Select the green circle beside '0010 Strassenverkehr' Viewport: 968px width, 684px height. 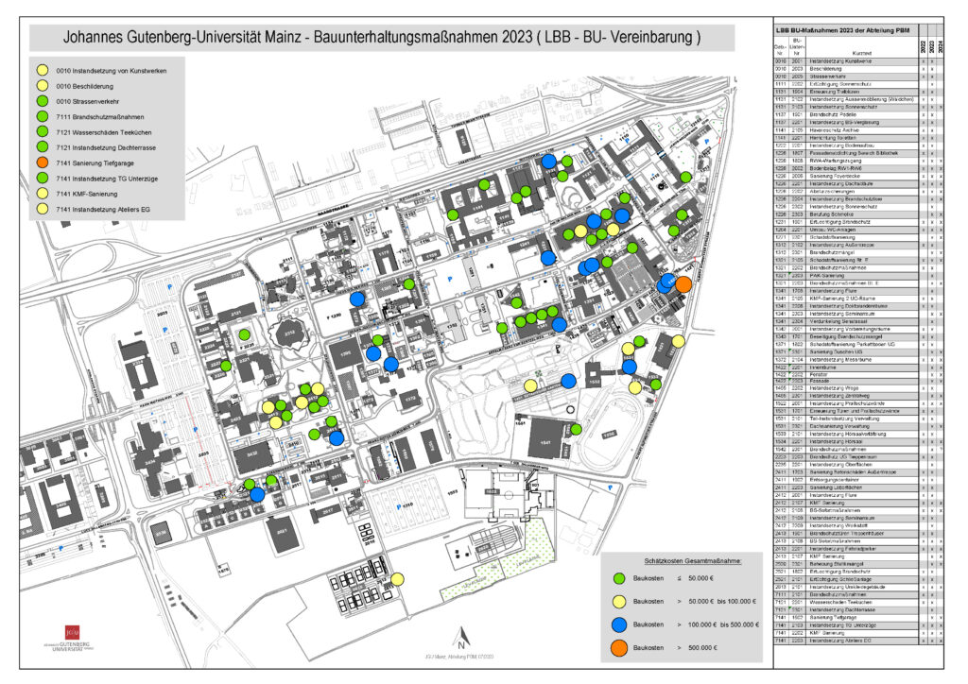click(42, 101)
